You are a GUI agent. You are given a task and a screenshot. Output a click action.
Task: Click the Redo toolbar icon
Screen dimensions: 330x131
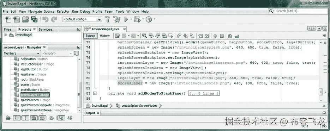[x=54, y=19]
